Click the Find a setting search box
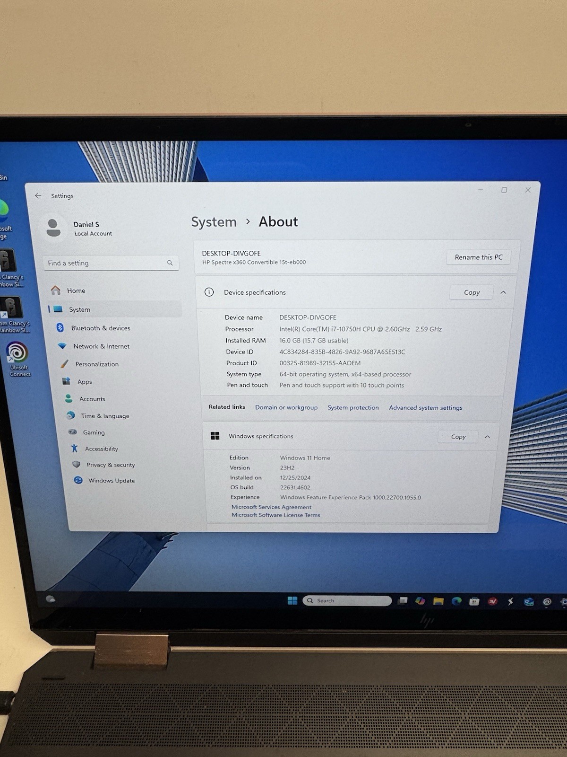This screenshot has height=757, width=567. pos(111,263)
